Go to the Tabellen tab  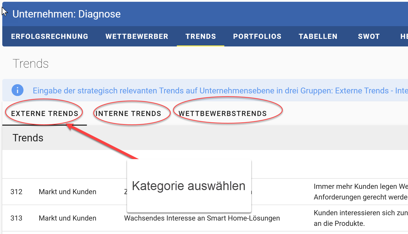pyautogui.click(x=318, y=36)
